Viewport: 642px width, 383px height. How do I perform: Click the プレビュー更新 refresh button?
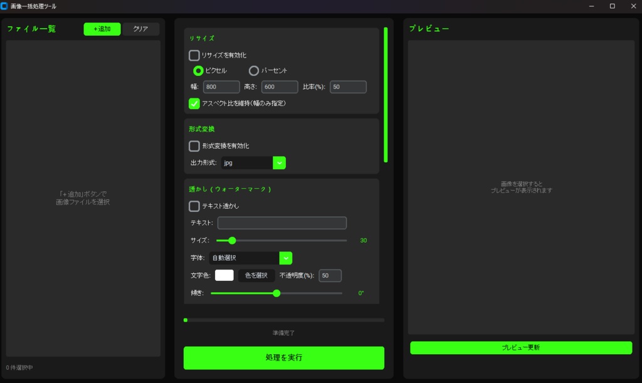pos(520,347)
